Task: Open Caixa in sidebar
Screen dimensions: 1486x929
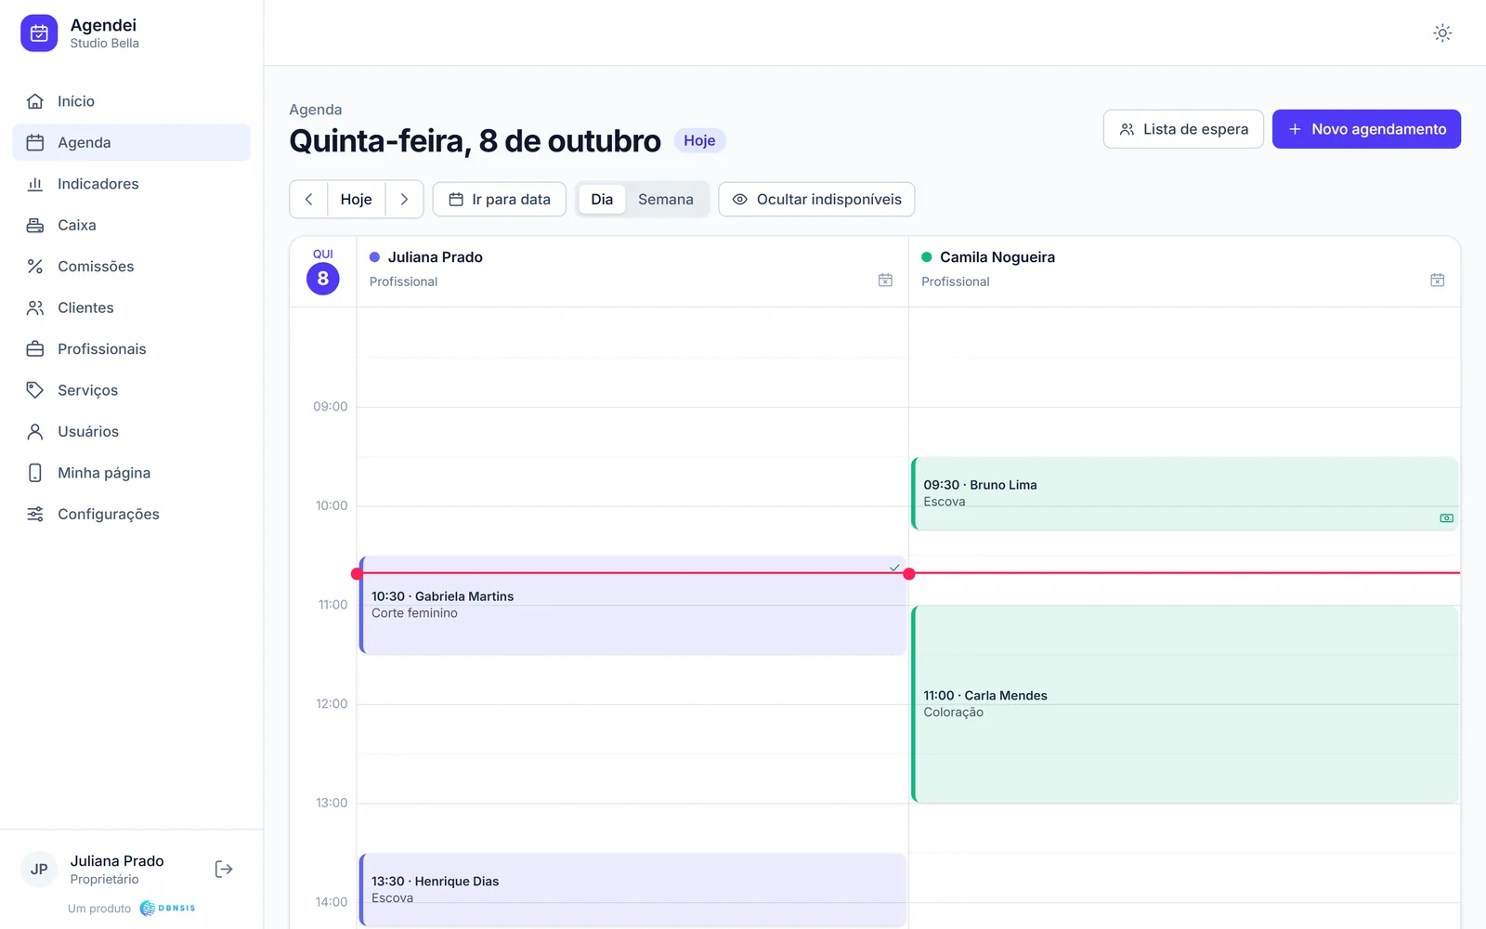Action: [x=131, y=225]
